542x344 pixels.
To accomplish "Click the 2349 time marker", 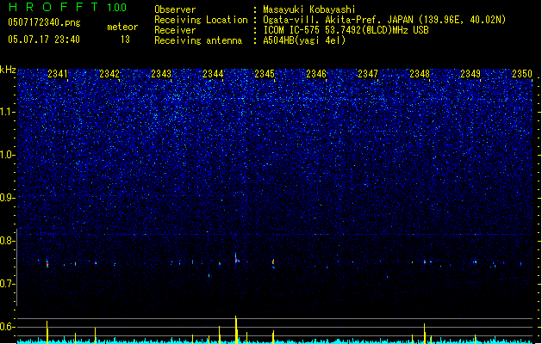I will click(470, 74).
